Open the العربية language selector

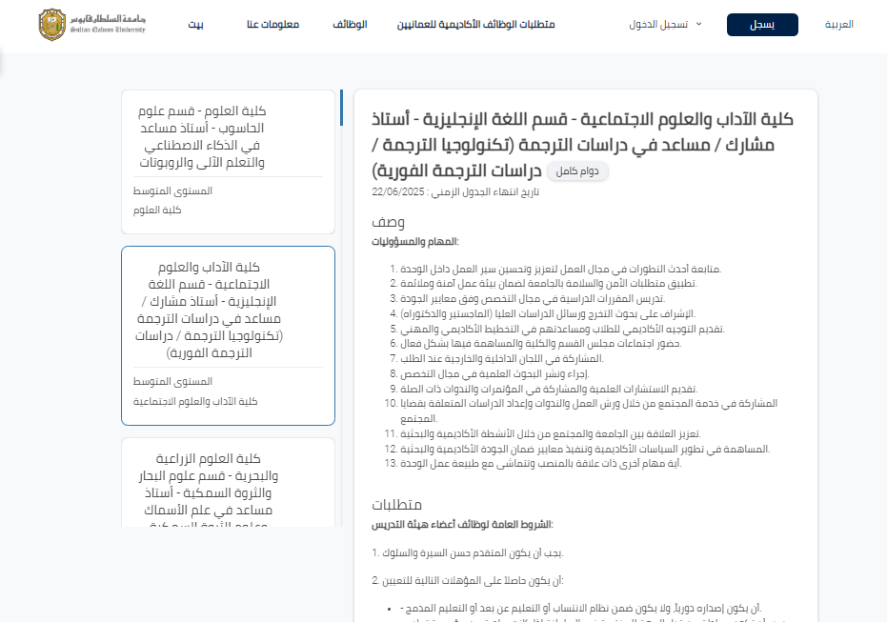pos(838,25)
